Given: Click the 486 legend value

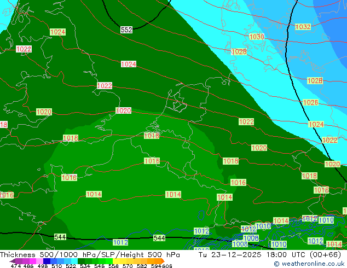Looking at the screenshot, I should [28, 266].
